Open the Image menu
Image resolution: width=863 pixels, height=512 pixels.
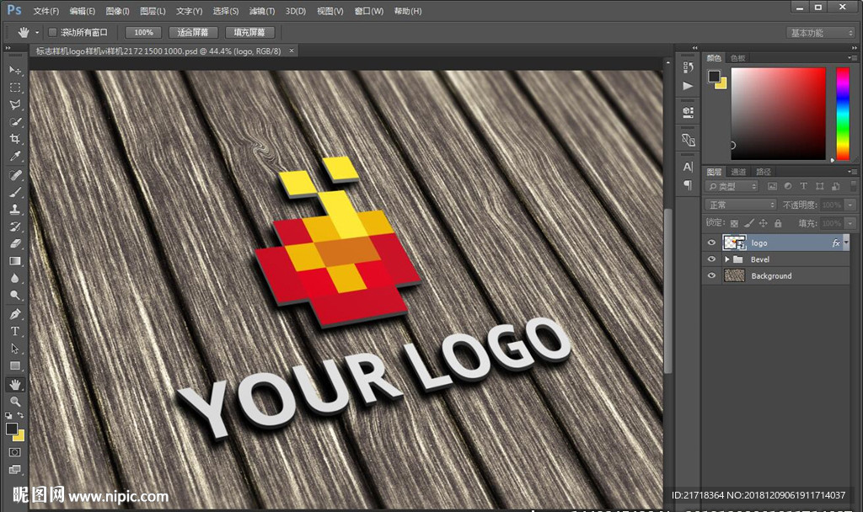[x=117, y=11]
